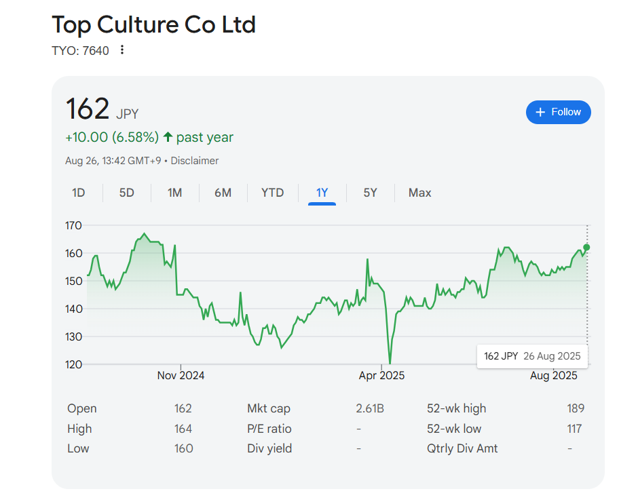Click the +10.00 (6.58%) past year change

point(149,137)
